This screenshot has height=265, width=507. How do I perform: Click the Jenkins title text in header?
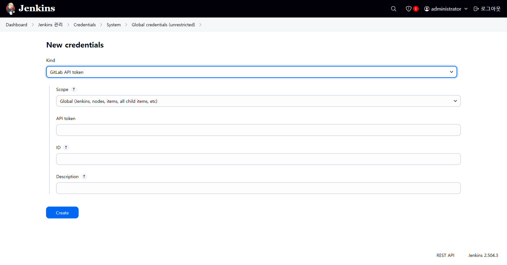point(37,8)
